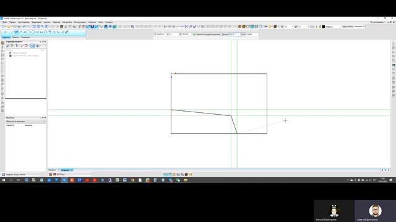396x222 pixels.
Task: Toggle the magnet snap icon in toolbar
Action: click(92, 27)
